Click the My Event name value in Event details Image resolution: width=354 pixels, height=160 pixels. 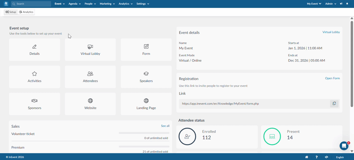coord(186,48)
